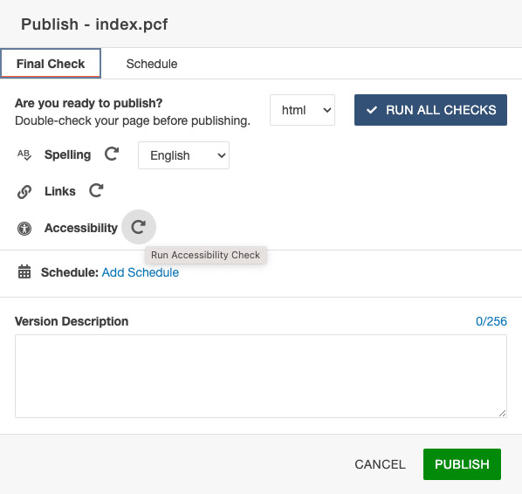Click the checkmark in Run All Checks
Viewport: 522px width, 494px height.
[x=372, y=110]
